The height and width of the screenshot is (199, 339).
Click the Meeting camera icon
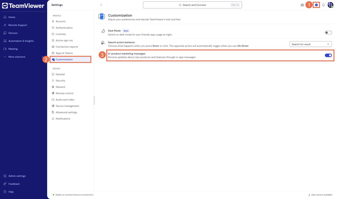tap(5, 49)
